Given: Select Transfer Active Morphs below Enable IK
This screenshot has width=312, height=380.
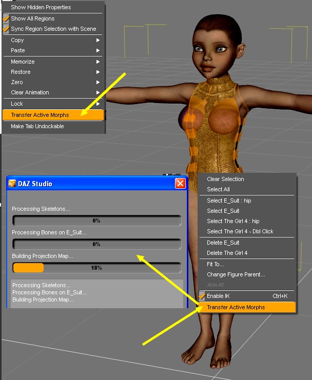Looking at the screenshot, I should coord(247,307).
